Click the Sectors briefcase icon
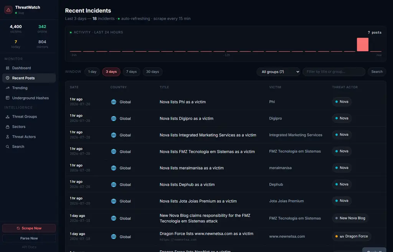Image resolution: width=393 pixels, height=252 pixels. coord(8,127)
